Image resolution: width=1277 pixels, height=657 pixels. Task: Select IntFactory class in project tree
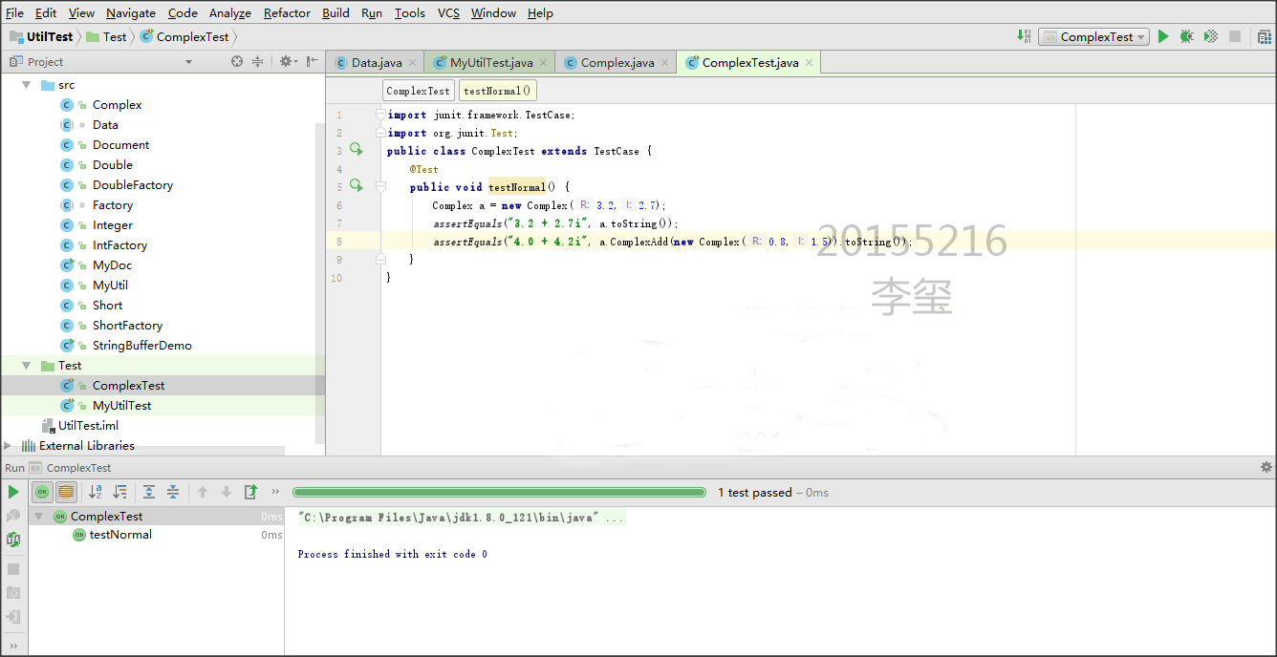[x=119, y=245]
